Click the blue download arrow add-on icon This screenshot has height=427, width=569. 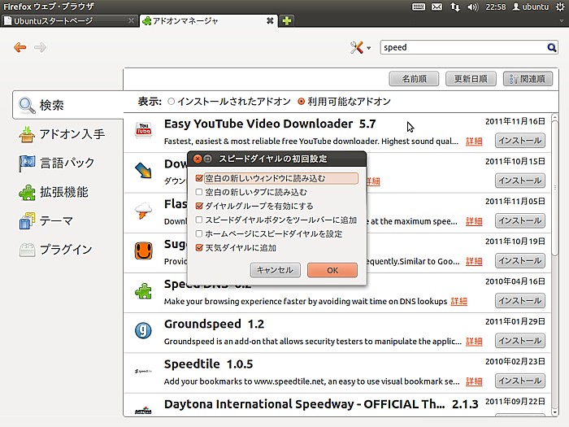[x=143, y=171]
